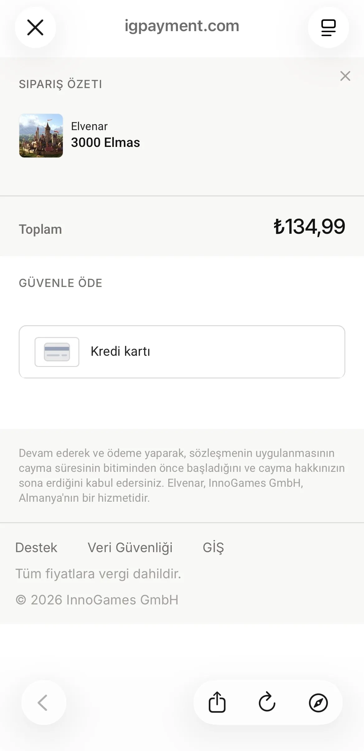Reload the page with refresh icon

(x=267, y=702)
